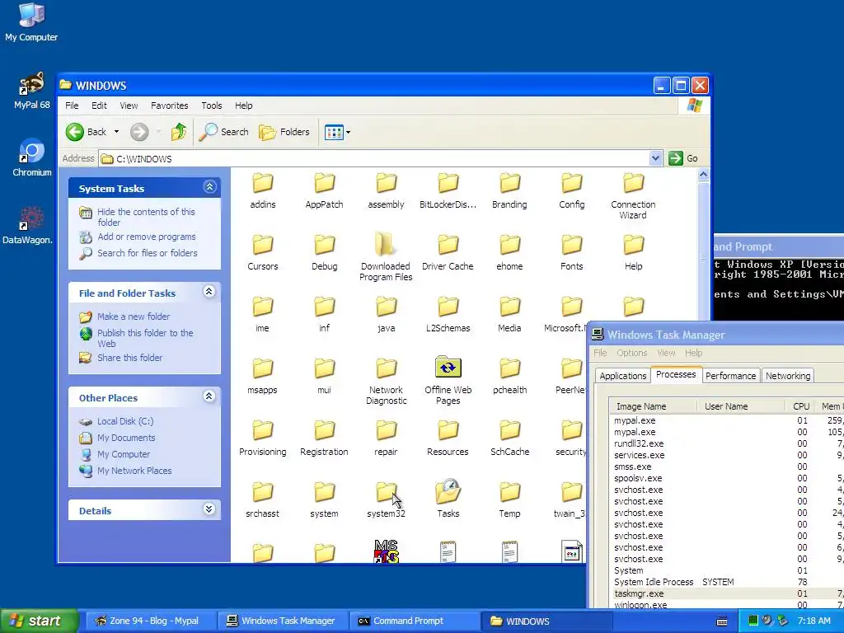Select the addins folder
The width and height of the screenshot is (844, 633).
263,191
